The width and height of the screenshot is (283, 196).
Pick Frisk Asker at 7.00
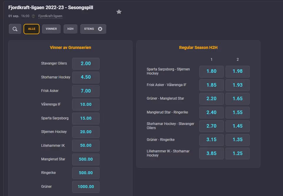86,91
